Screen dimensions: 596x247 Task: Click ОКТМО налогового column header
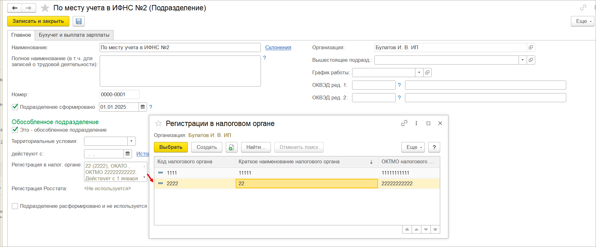click(x=409, y=162)
